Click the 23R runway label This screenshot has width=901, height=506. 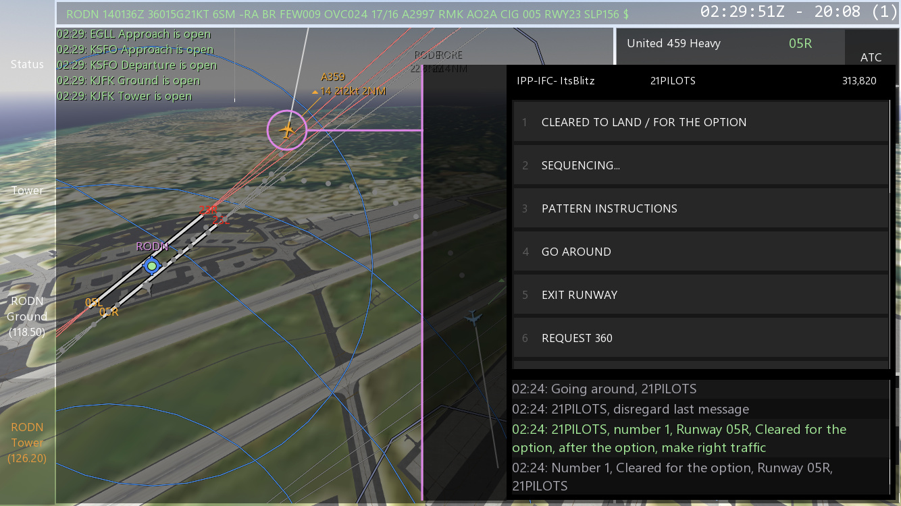click(208, 210)
